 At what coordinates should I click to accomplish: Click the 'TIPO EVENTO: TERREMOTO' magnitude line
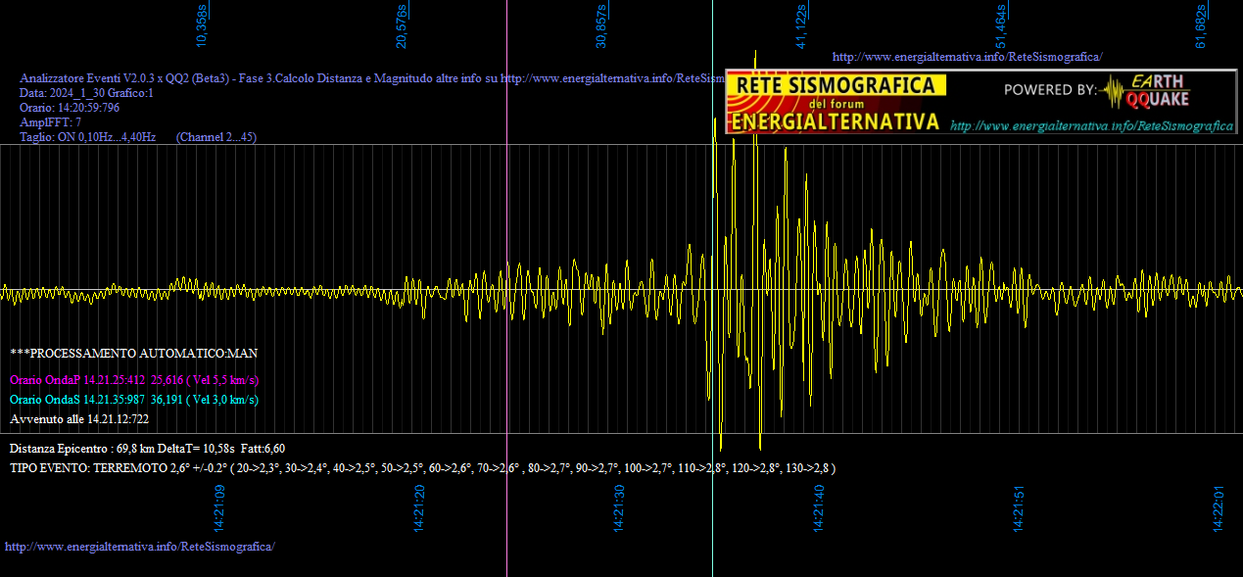(423, 468)
